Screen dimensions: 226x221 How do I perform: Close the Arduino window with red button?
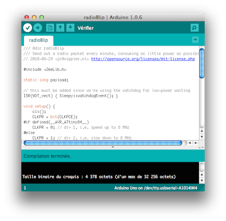(x=27, y=17)
